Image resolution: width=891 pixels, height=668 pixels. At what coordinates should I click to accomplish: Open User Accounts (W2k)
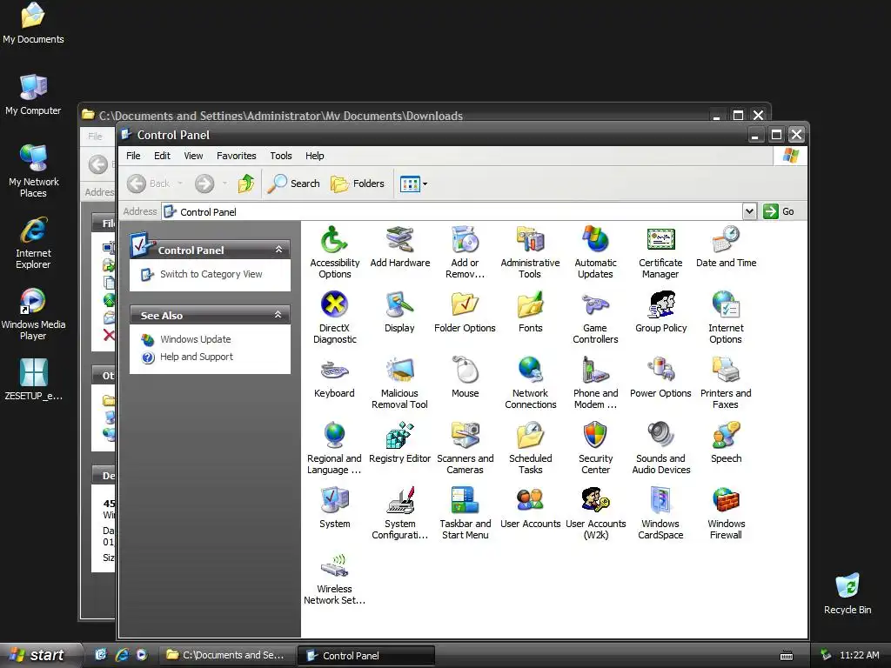tap(595, 513)
